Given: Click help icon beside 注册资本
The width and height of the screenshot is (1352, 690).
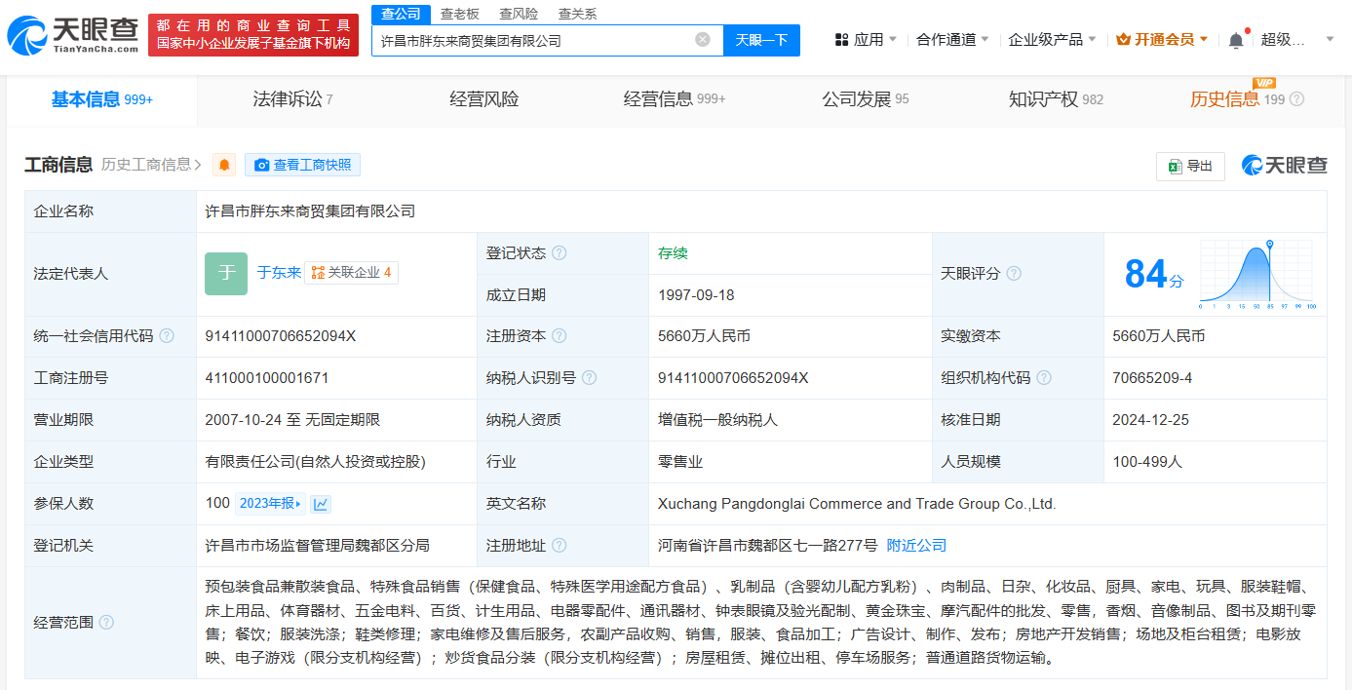Looking at the screenshot, I should 559,336.
